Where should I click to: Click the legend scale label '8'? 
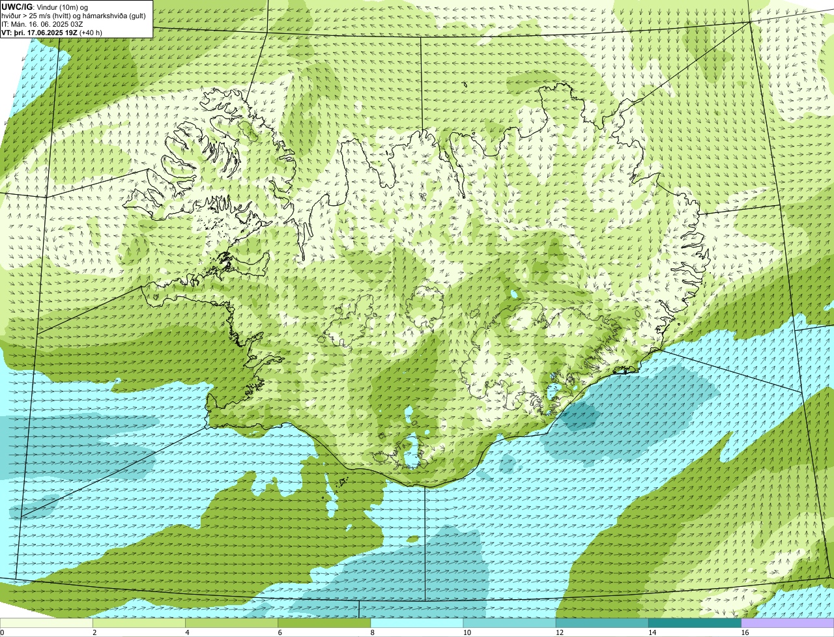(x=372, y=632)
